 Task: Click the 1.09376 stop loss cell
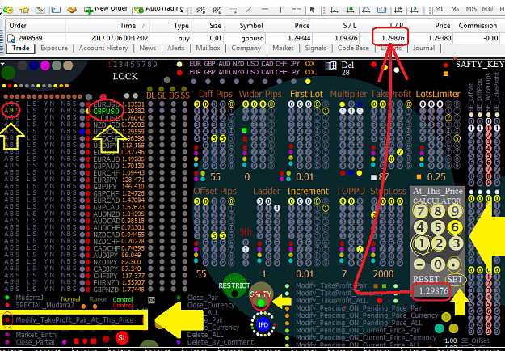tap(346, 38)
